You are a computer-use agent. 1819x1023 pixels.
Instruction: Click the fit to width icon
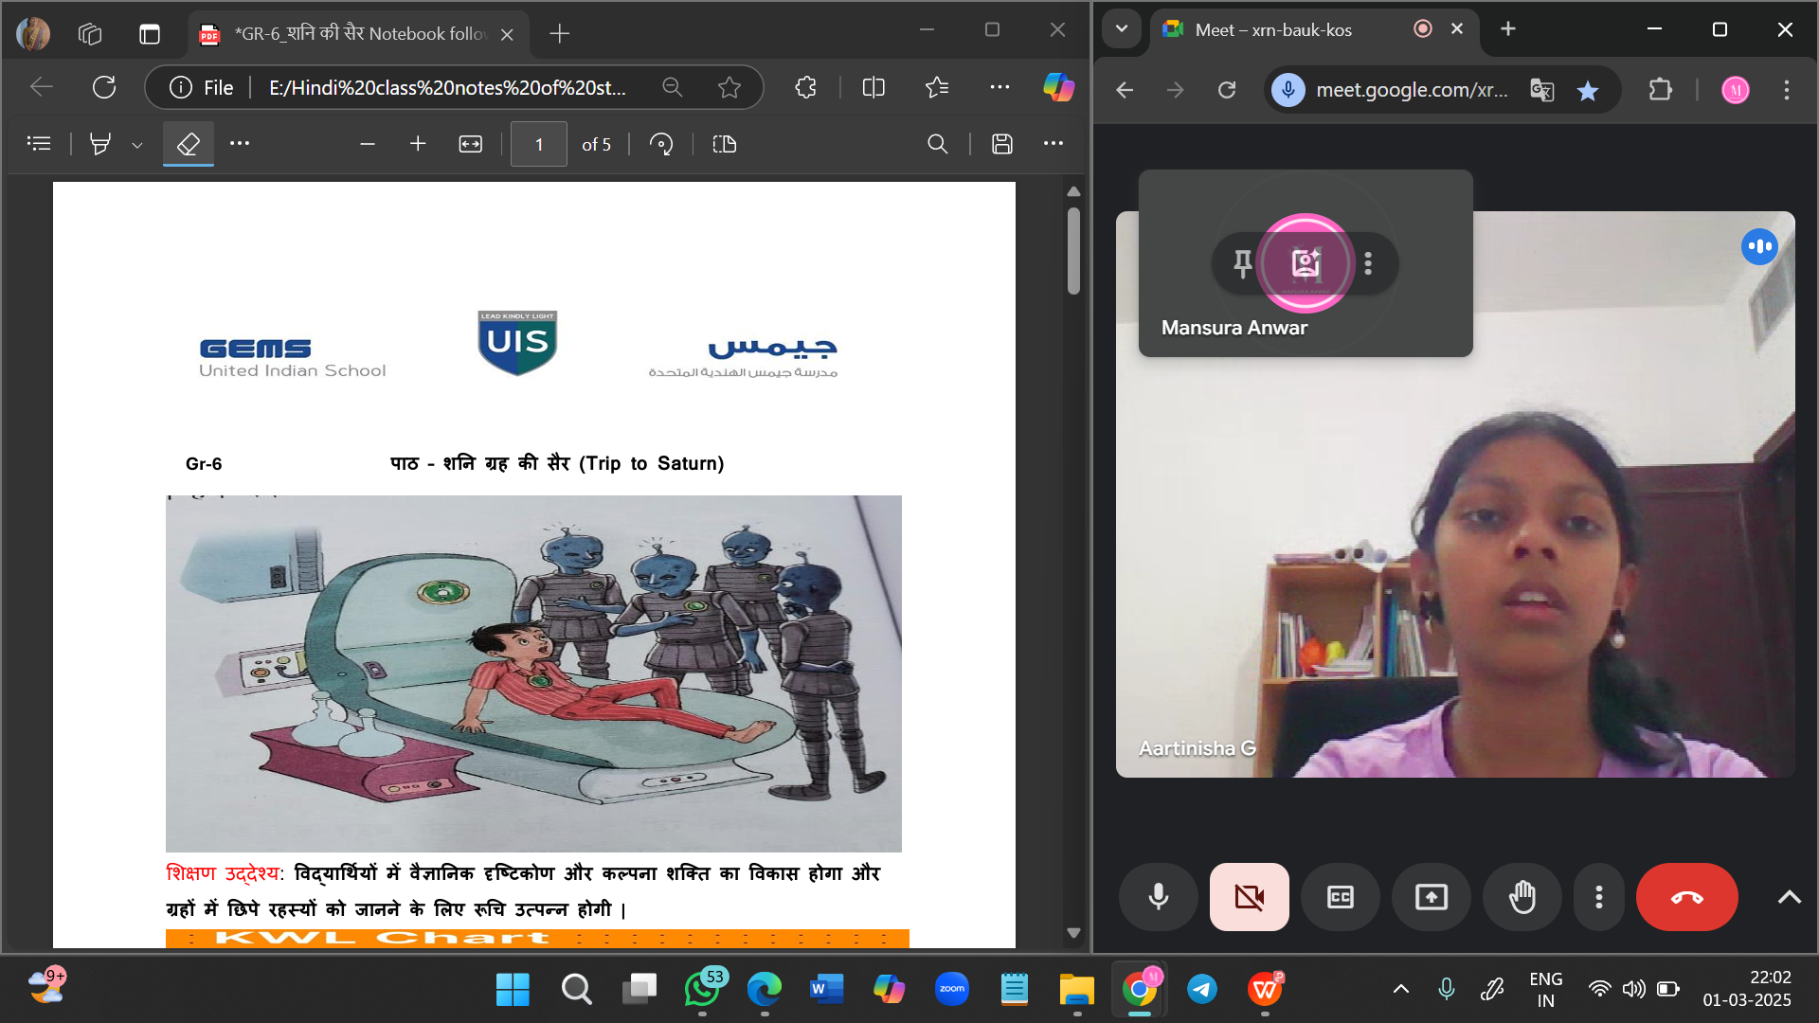(x=470, y=144)
